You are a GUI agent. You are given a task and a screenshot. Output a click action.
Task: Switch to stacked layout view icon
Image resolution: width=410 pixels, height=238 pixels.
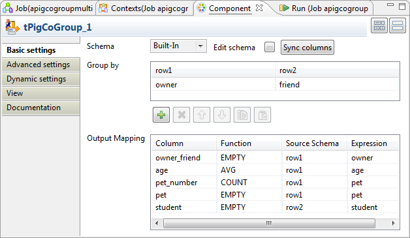tap(398, 25)
